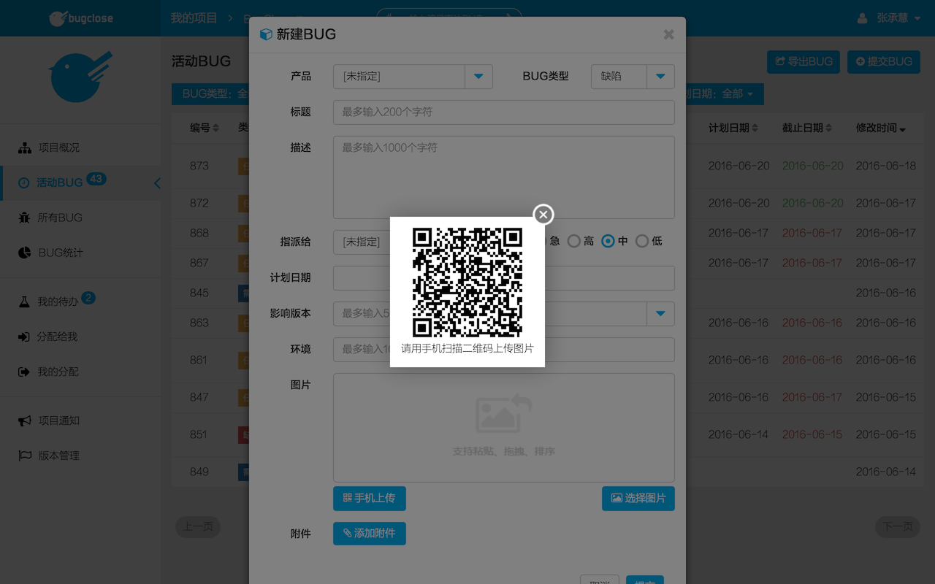The height and width of the screenshot is (584, 935).
Task: Click the 版本管理 flag icon
Action: [25, 456]
